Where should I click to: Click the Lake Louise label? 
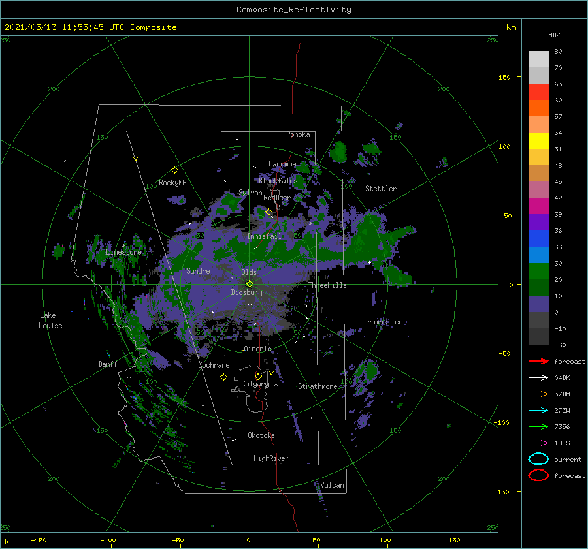point(50,321)
